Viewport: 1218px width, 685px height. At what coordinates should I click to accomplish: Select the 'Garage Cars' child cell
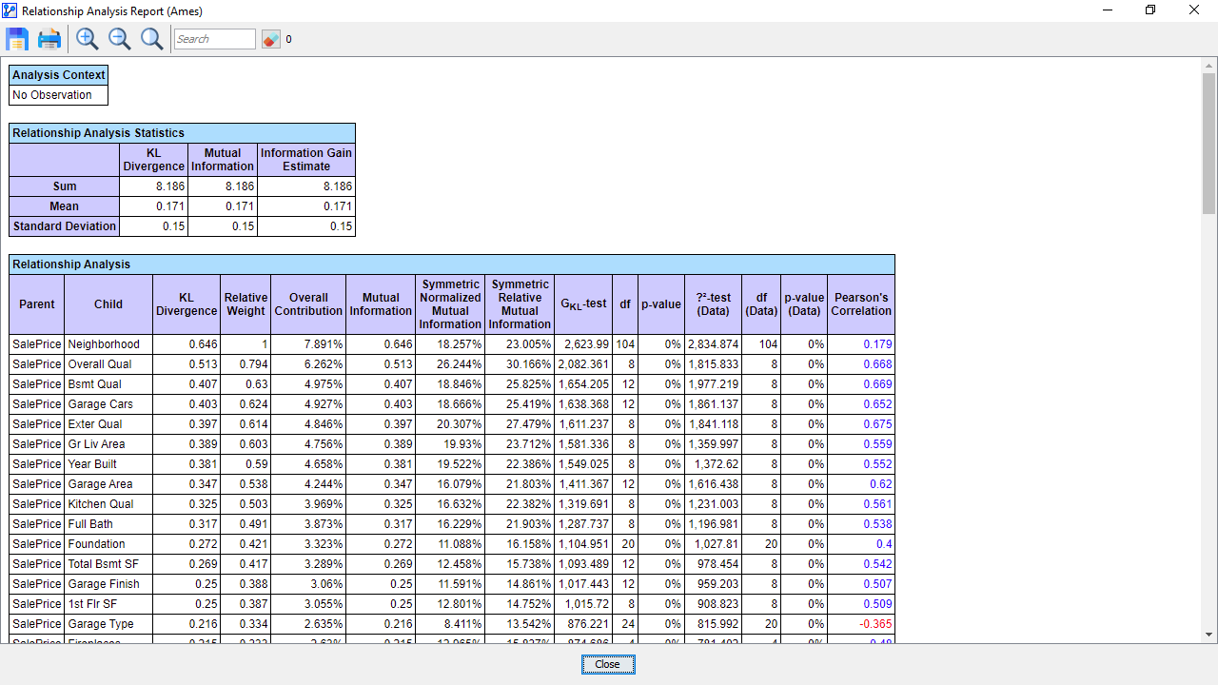pyautogui.click(x=108, y=404)
